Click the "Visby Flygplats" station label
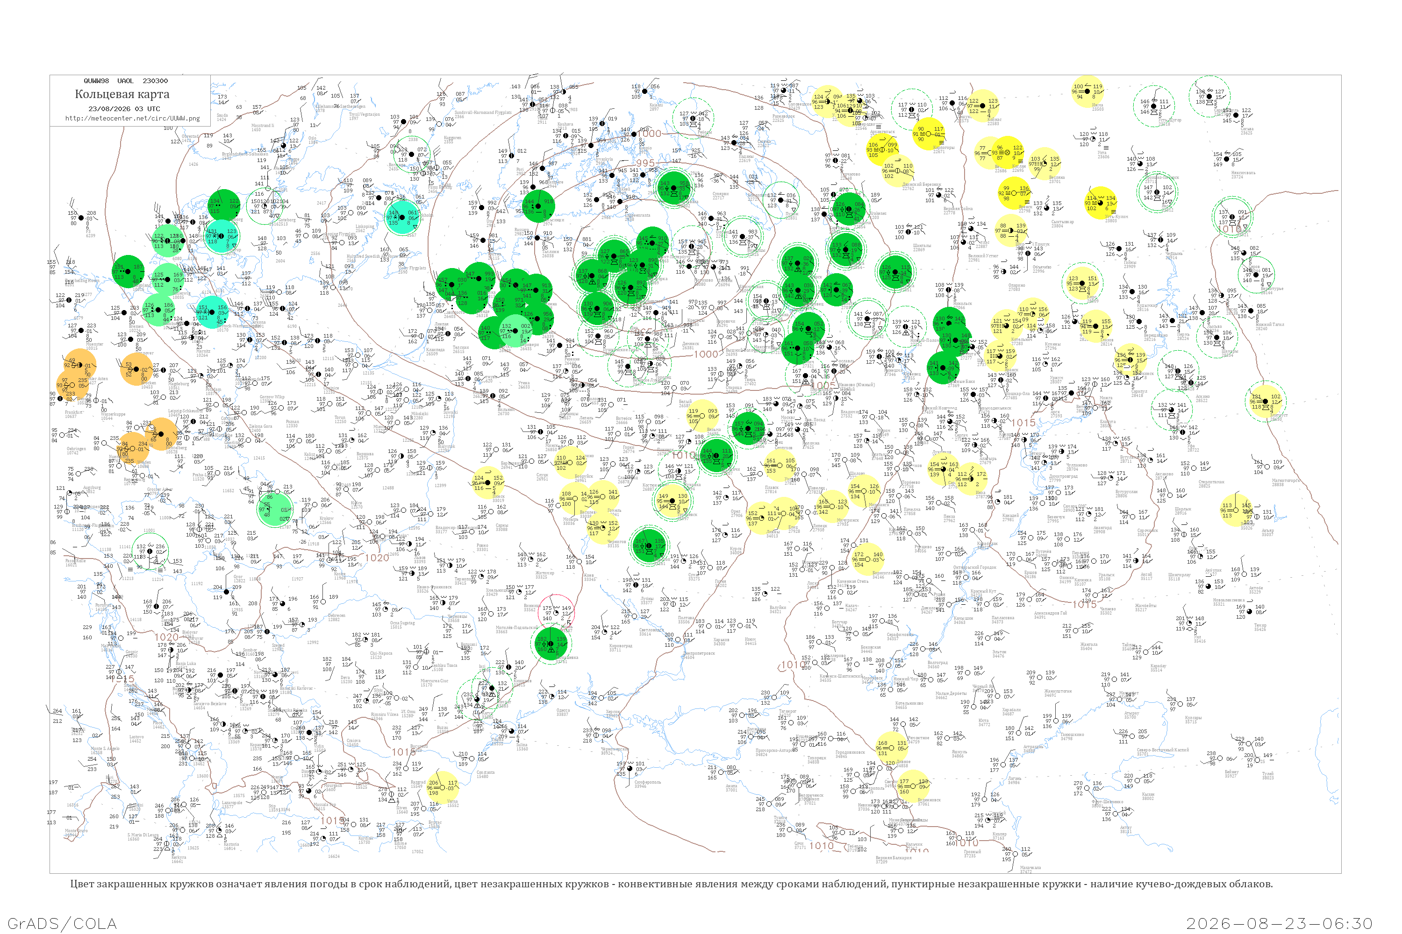The height and width of the screenshot is (934, 1402). point(412,268)
